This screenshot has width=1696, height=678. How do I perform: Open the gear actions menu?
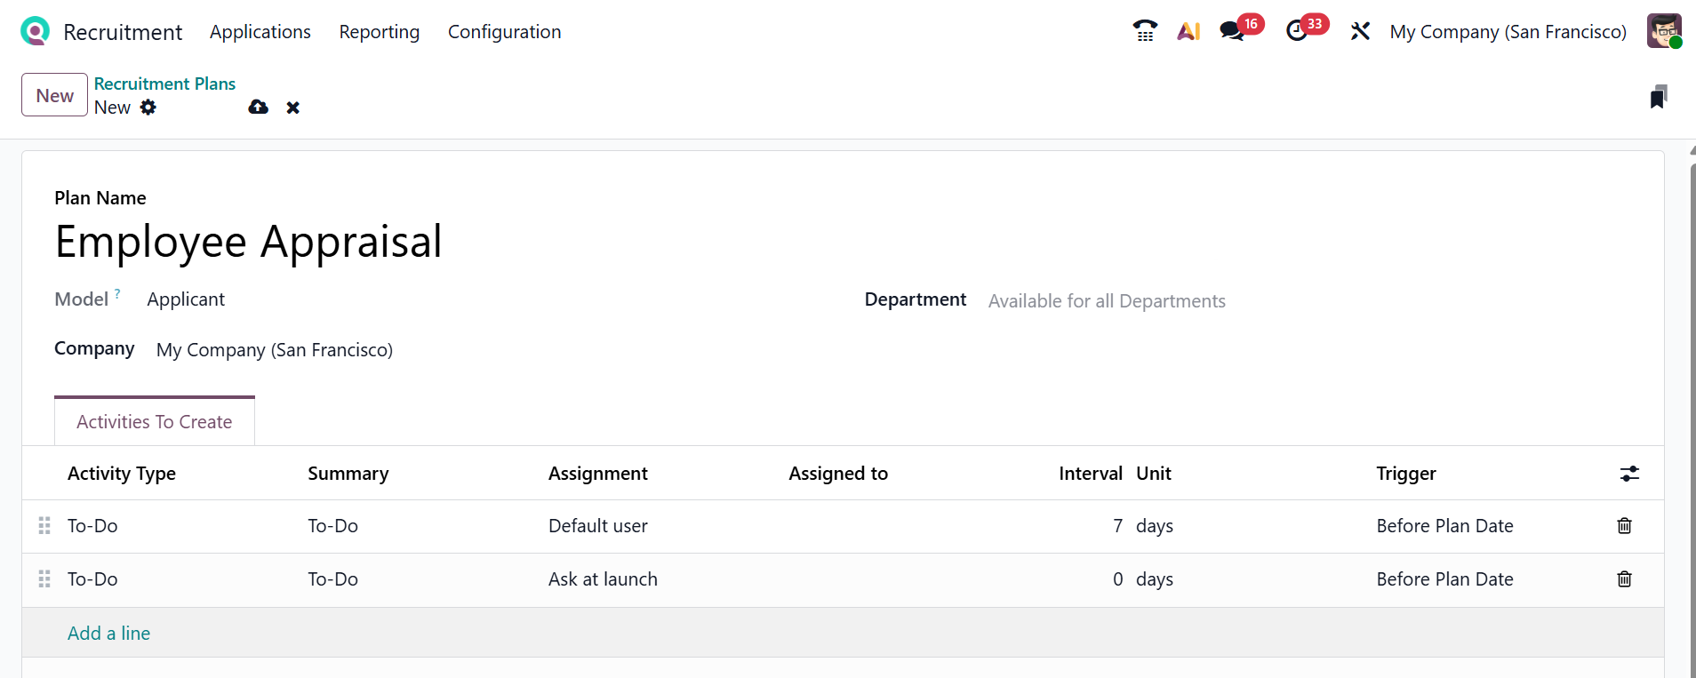point(148,108)
